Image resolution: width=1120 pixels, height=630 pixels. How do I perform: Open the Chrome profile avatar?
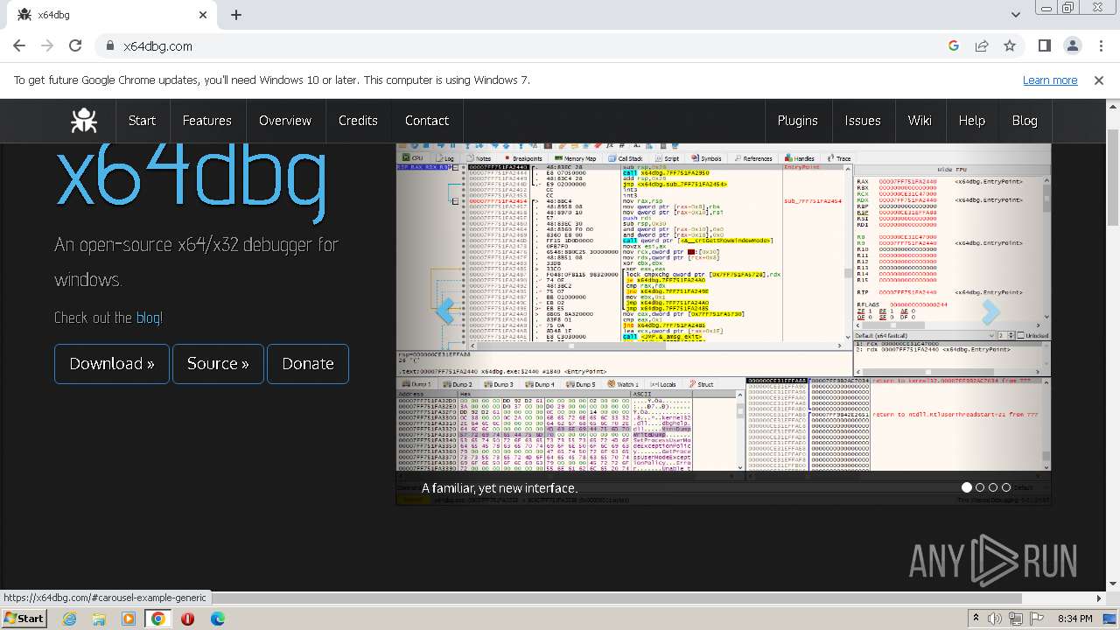pyautogui.click(x=1073, y=45)
